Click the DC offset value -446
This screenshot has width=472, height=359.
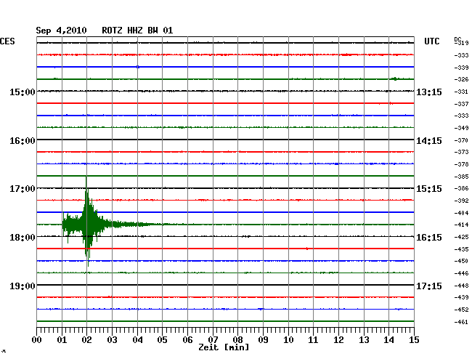tap(461, 273)
